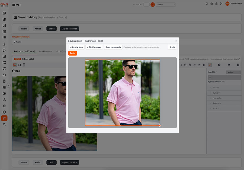Expand the Dodatki style section

point(224,108)
